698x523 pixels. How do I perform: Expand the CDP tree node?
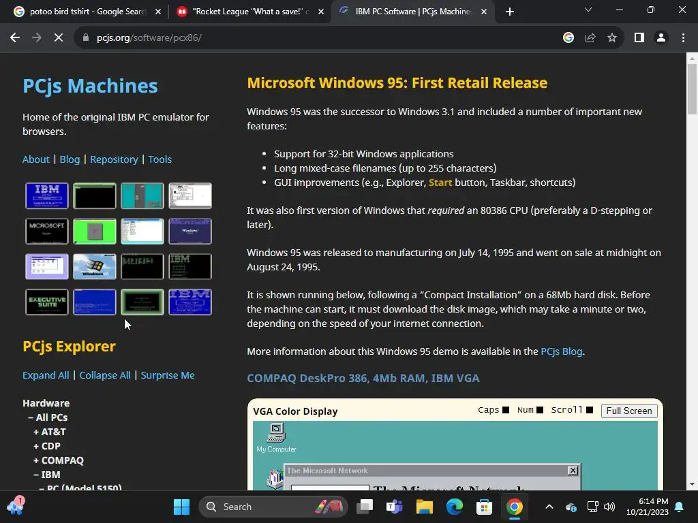pos(47,446)
